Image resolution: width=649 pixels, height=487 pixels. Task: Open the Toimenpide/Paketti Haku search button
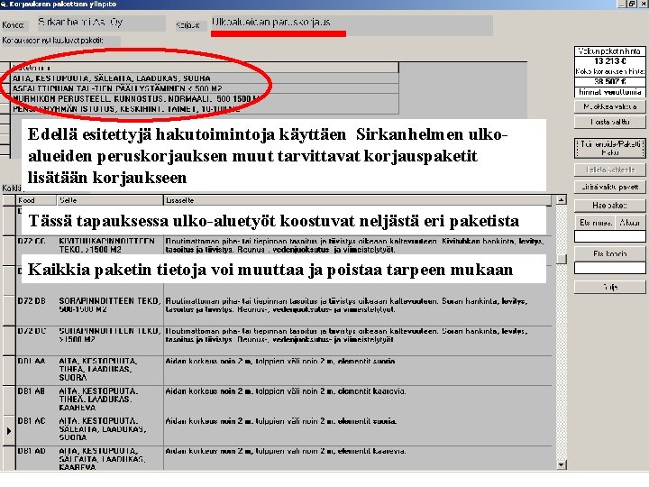pos(609,148)
